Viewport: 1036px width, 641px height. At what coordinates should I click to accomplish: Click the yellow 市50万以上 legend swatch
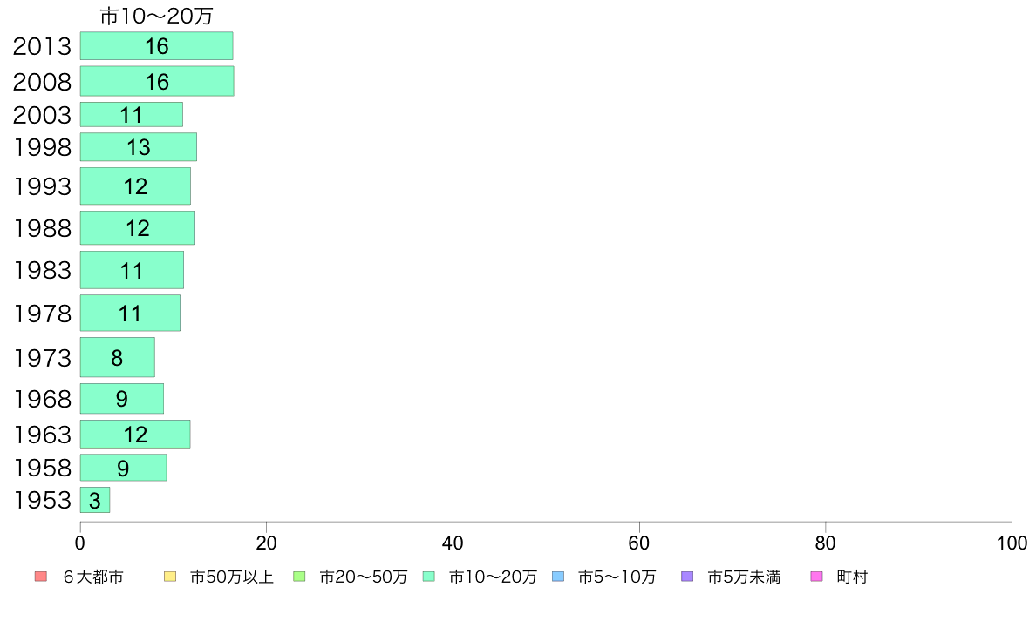click(x=170, y=577)
